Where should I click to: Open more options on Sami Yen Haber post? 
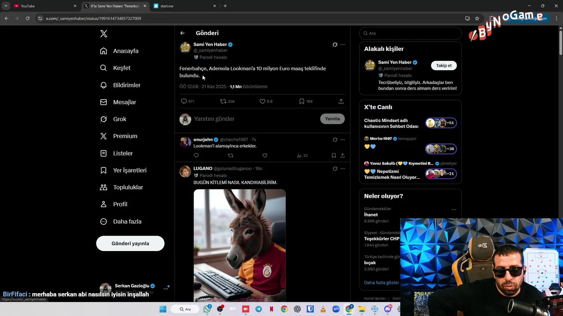coord(343,45)
